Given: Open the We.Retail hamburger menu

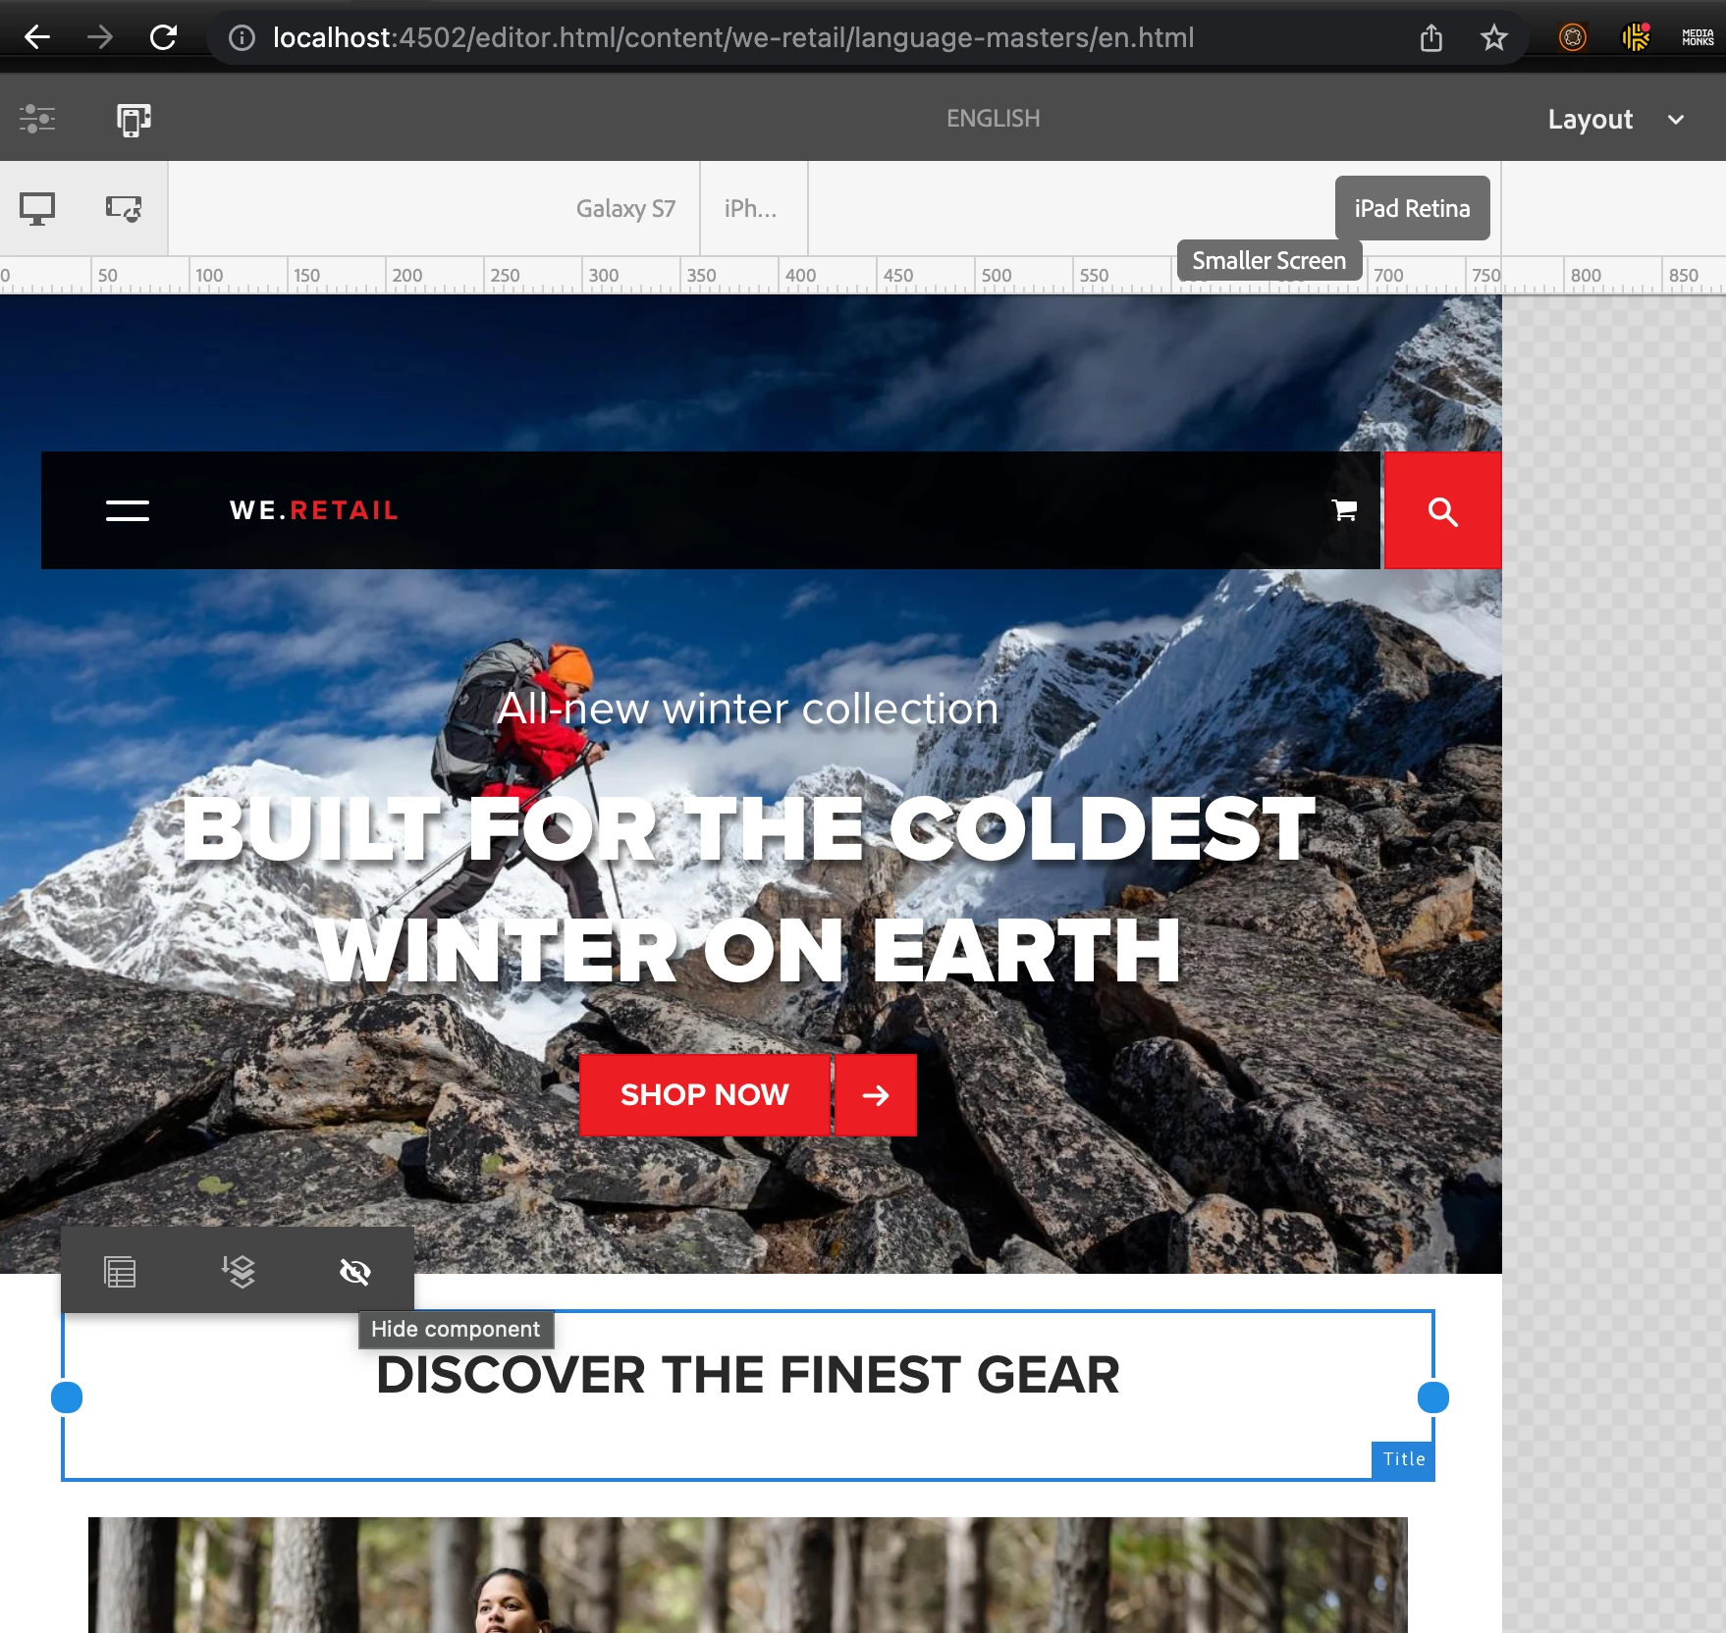Looking at the screenshot, I should 128,510.
